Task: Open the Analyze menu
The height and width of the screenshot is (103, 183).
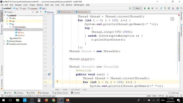Action: (x=32, y=5)
